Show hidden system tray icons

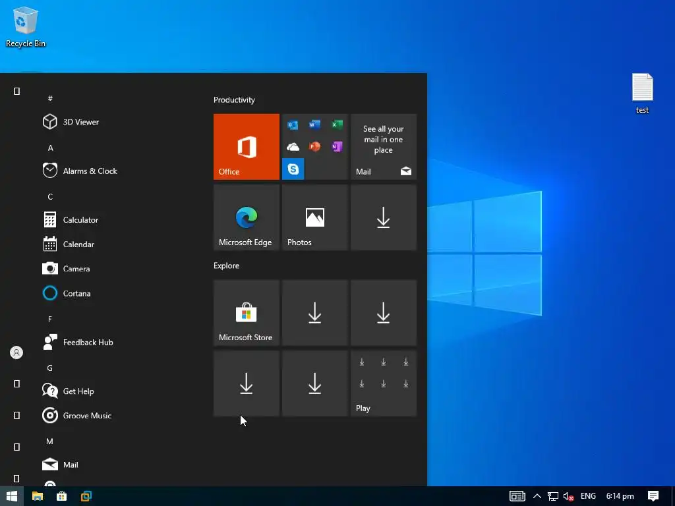tap(537, 496)
